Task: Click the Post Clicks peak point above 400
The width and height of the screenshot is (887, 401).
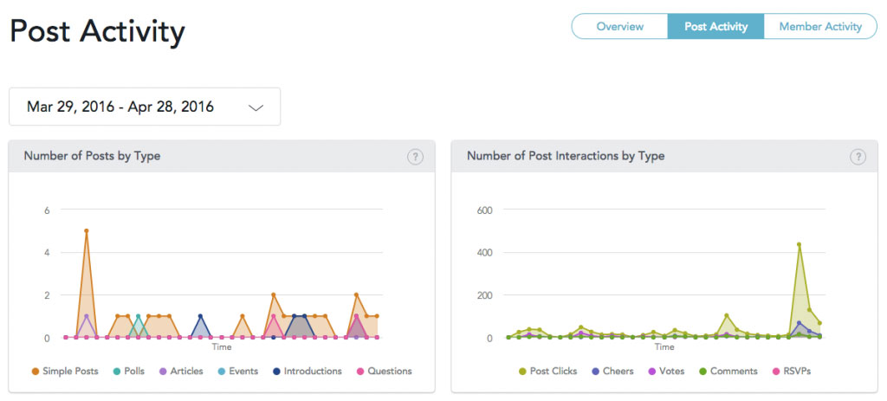Action: click(799, 245)
